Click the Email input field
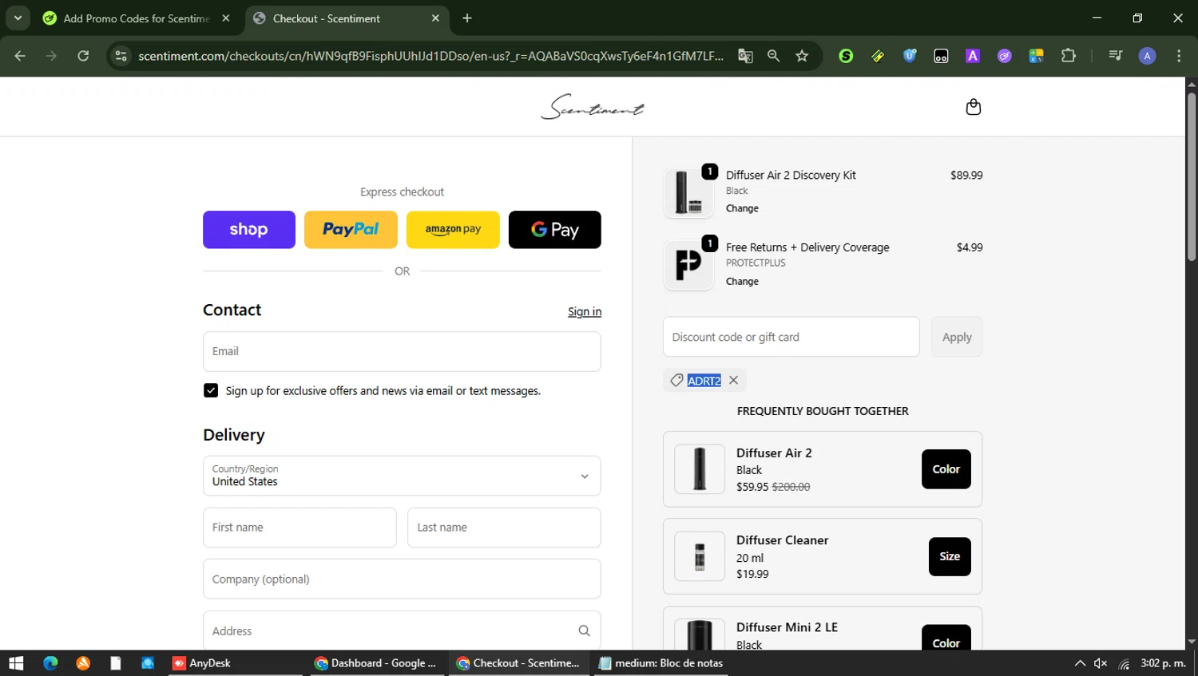Screen dimensions: 1198x676 click(402, 351)
